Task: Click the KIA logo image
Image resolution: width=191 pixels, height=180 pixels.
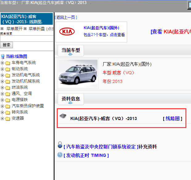Action: pos(67,32)
